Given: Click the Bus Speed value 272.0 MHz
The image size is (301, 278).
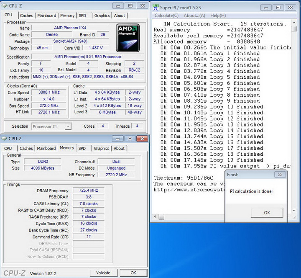Looking at the screenshot, I should click(49, 106).
